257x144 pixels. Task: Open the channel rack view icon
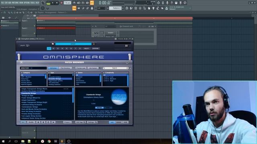[136, 8]
